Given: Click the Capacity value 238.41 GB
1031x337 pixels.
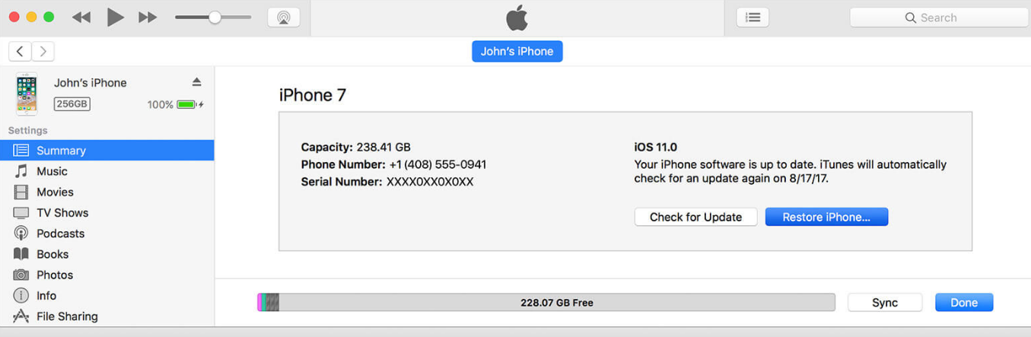Looking at the screenshot, I should (x=383, y=147).
